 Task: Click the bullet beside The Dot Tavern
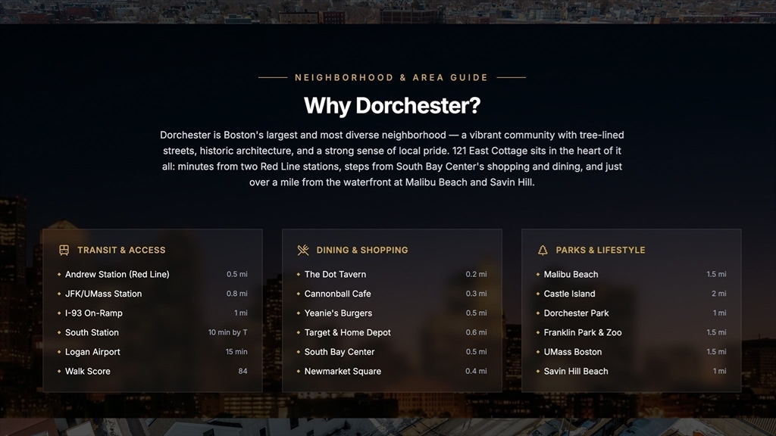coord(299,275)
